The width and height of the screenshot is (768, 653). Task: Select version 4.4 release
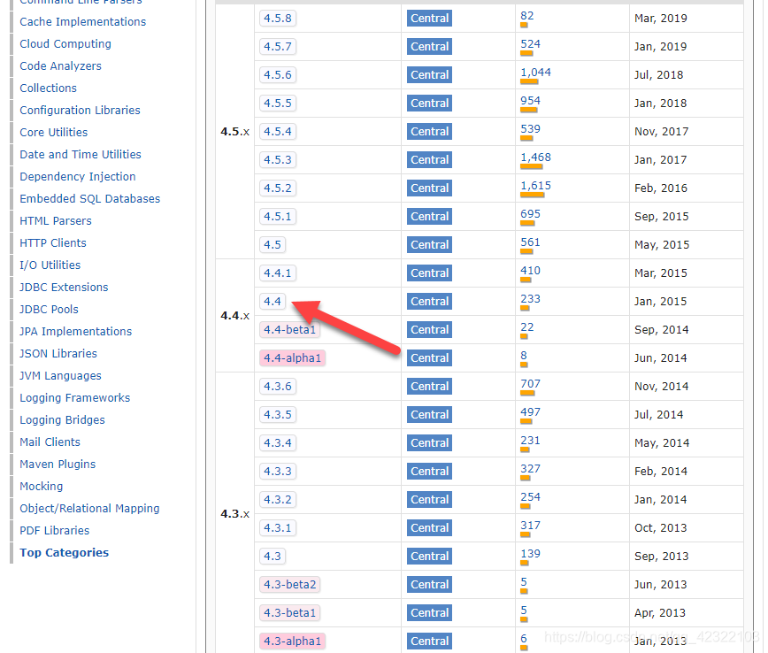click(x=273, y=301)
